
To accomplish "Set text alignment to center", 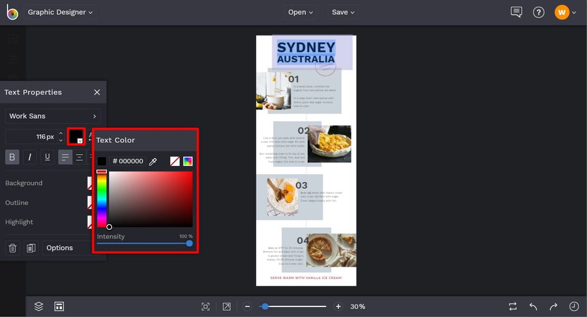I will point(80,157).
